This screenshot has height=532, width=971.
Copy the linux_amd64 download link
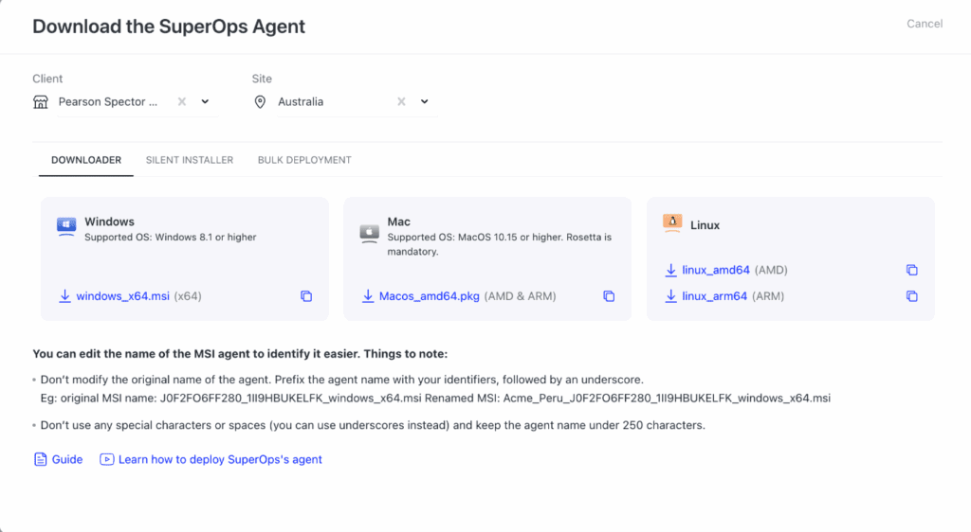(911, 270)
